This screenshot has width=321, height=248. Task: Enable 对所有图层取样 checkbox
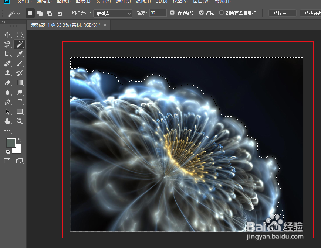[x=221, y=13]
